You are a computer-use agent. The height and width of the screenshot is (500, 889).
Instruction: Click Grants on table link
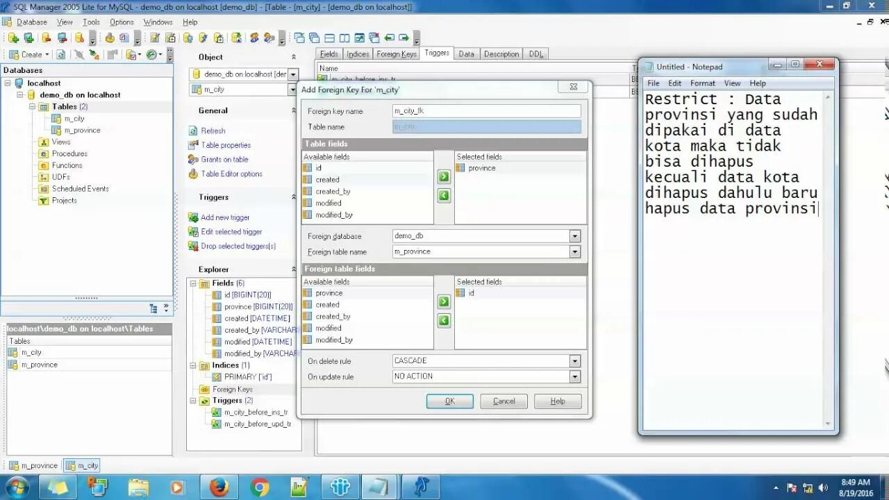pyautogui.click(x=224, y=160)
